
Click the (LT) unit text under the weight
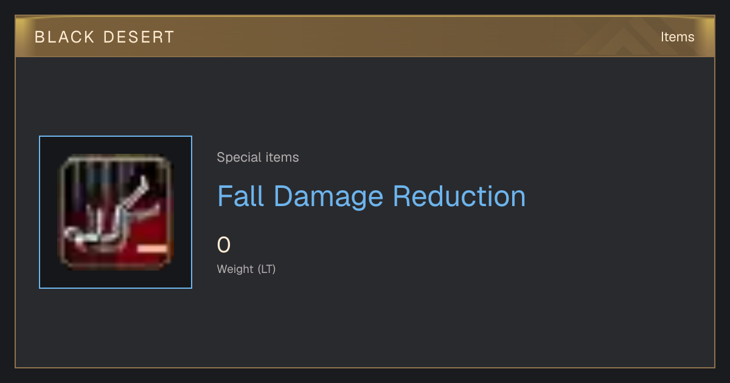click(x=267, y=269)
